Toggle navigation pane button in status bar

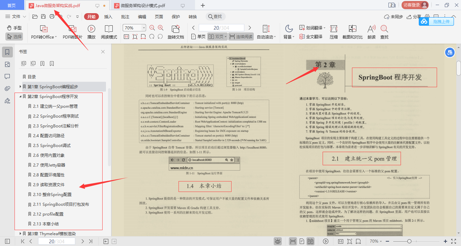(x=7, y=241)
